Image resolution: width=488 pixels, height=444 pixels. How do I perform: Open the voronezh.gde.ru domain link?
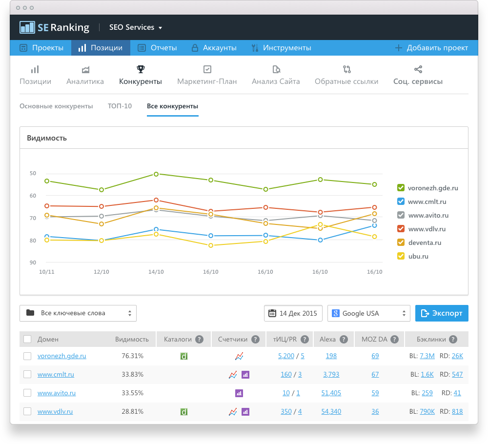(x=61, y=356)
